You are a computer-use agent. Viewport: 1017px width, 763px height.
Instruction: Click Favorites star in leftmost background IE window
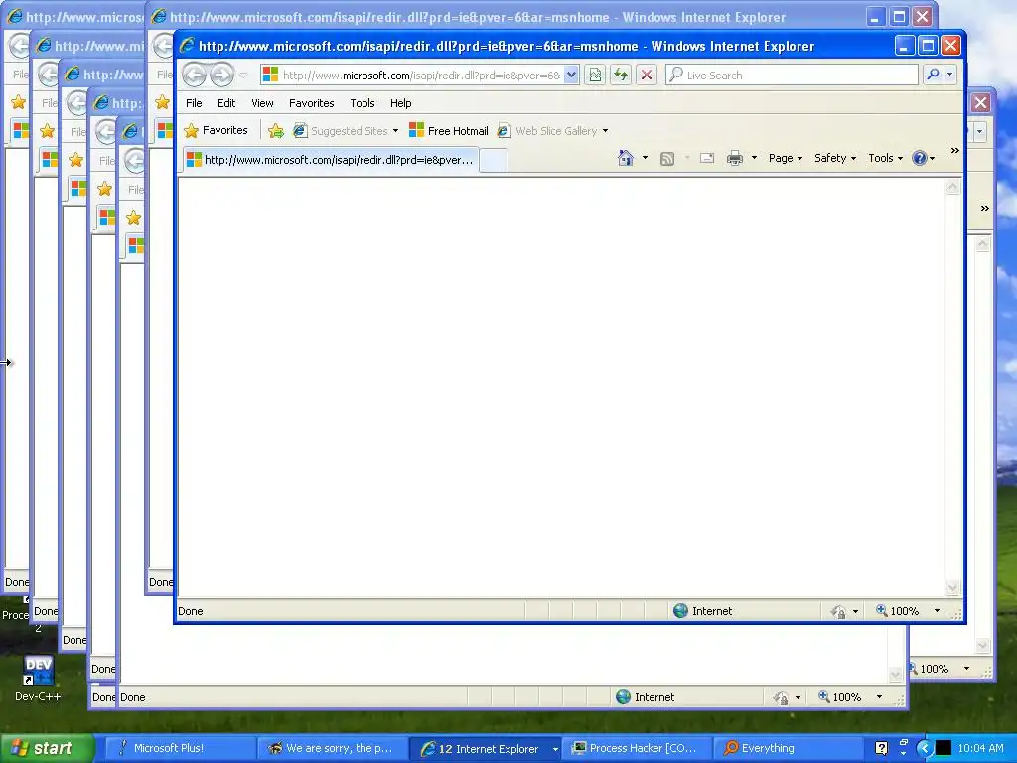(18, 102)
